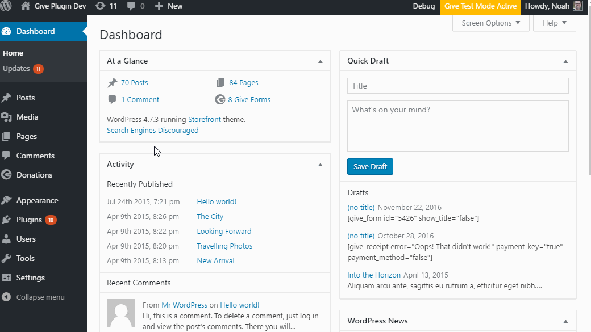Collapse the Quick Draft panel
The image size is (591, 332).
coord(566,61)
